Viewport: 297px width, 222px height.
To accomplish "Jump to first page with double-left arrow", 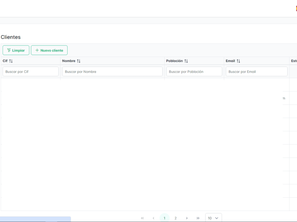I will pos(142,218).
